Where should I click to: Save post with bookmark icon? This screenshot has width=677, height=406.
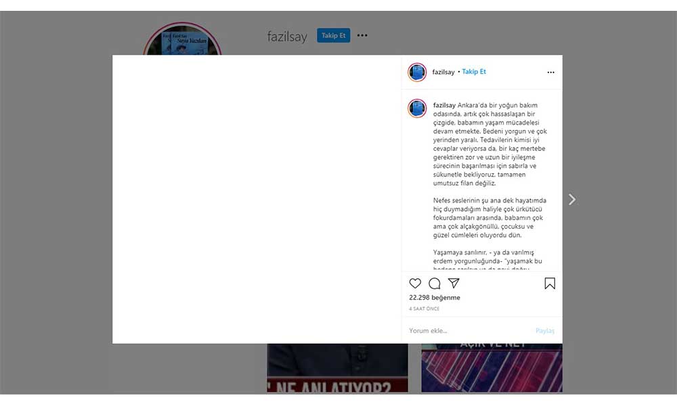tap(550, 284)
